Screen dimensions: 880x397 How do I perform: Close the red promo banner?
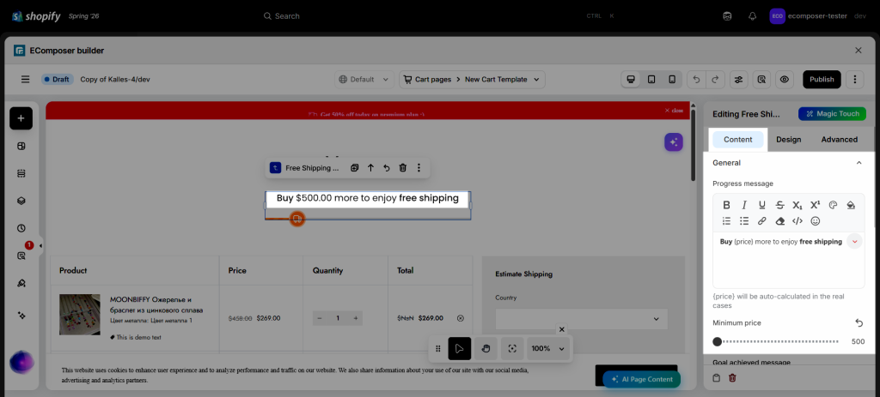[674, 111]
